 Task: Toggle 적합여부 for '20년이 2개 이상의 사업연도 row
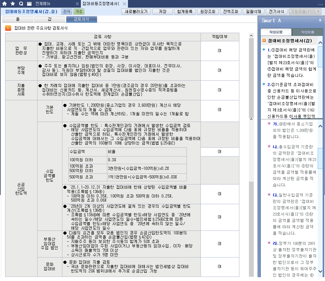coord(220,217)
